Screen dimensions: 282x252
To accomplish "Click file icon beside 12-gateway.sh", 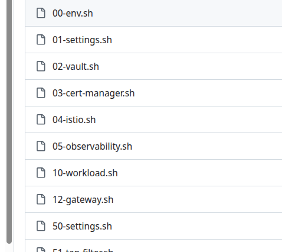I will point(41,199).
